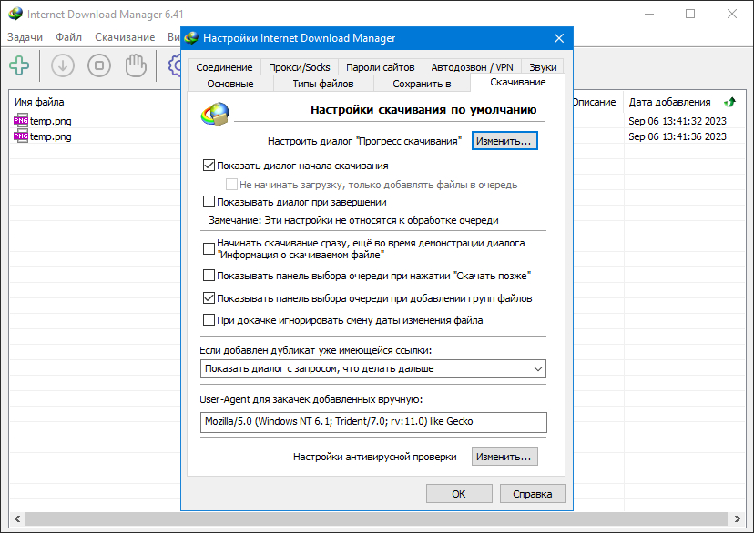Click the Resume download arrow toolbar icon
The image size is (754, 533).
(63, 65)
